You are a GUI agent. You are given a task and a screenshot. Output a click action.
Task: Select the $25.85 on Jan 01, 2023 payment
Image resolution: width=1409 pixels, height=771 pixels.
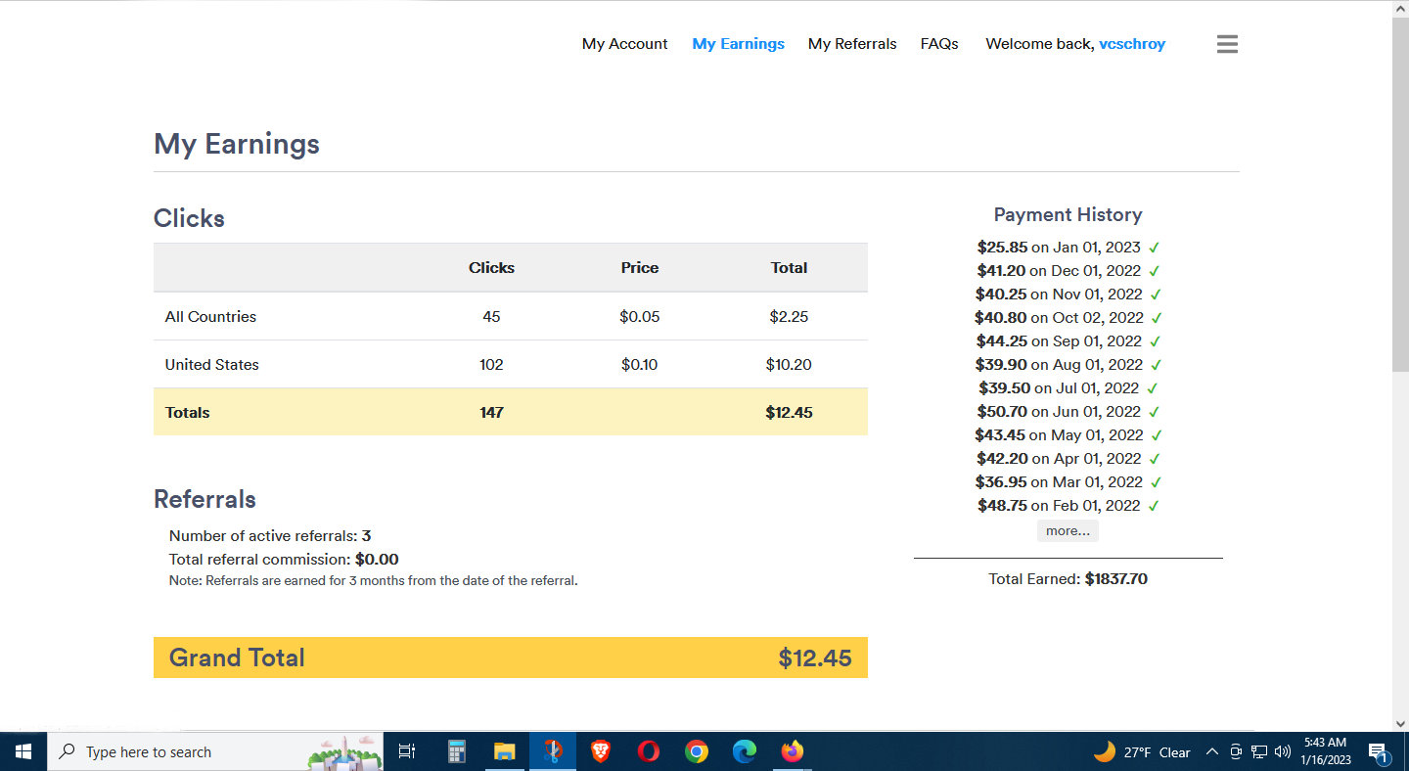1068,248
